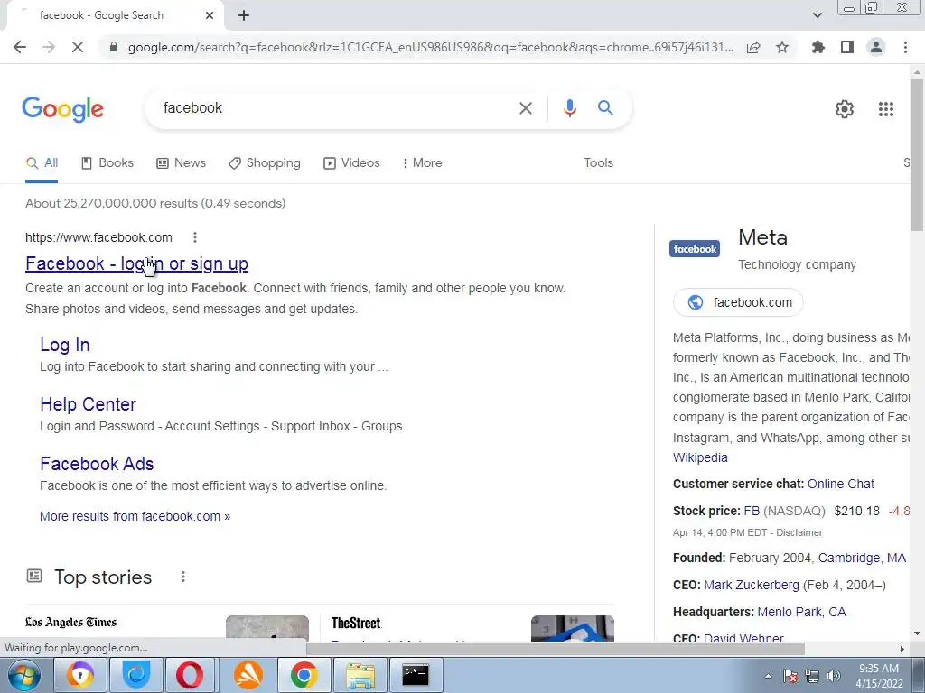This screenshot has height=693, width=925.
Task: Switch to the Books tab
Action: (107, 163)
